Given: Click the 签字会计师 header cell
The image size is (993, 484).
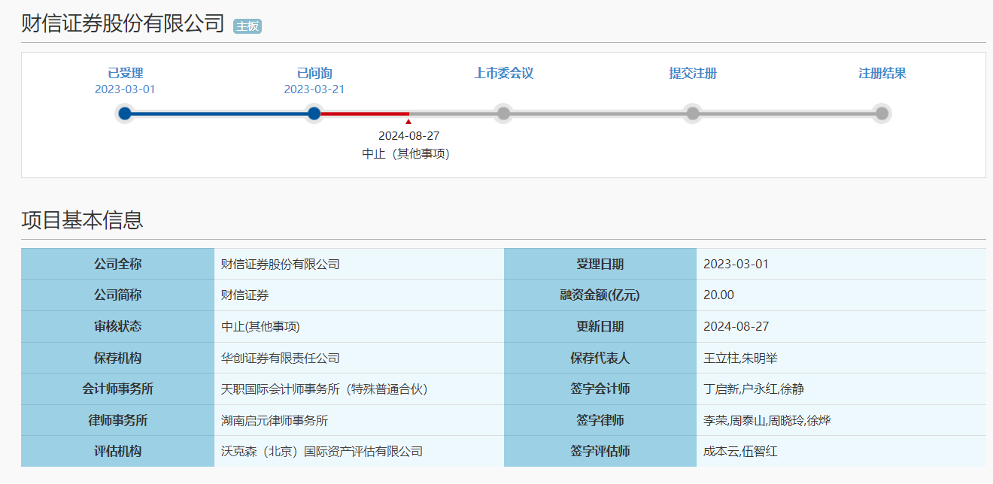Looking at the screenshot, I should click(600, 389).
